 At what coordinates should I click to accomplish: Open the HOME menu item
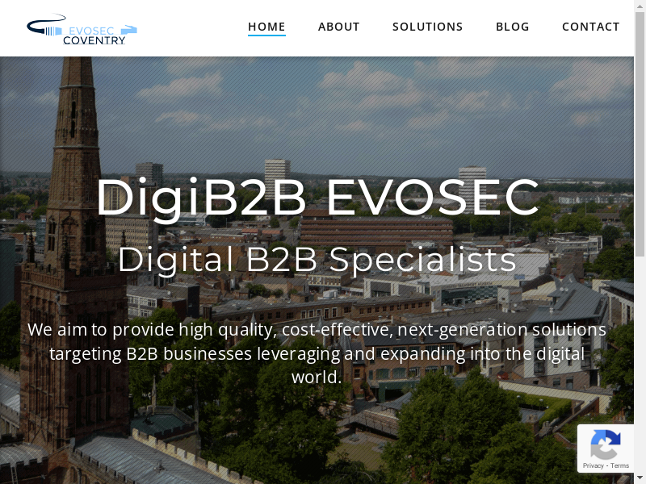click(x=266, y=27)
